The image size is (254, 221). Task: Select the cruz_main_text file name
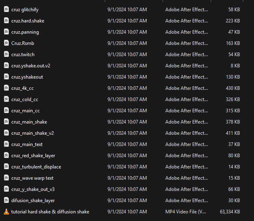tap(27, 144)
